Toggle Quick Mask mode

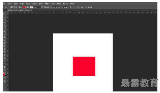[x=4, y=78]
